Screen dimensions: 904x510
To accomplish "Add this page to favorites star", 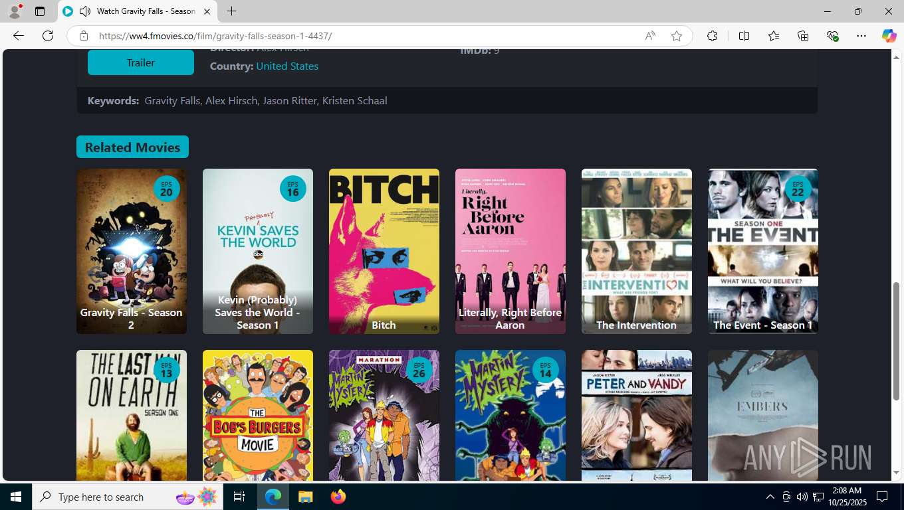I will (x=677, y=36).
